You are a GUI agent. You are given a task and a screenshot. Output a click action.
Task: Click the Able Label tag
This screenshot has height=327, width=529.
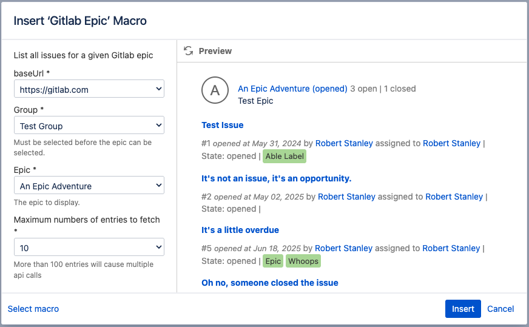[x=285, y=157]
